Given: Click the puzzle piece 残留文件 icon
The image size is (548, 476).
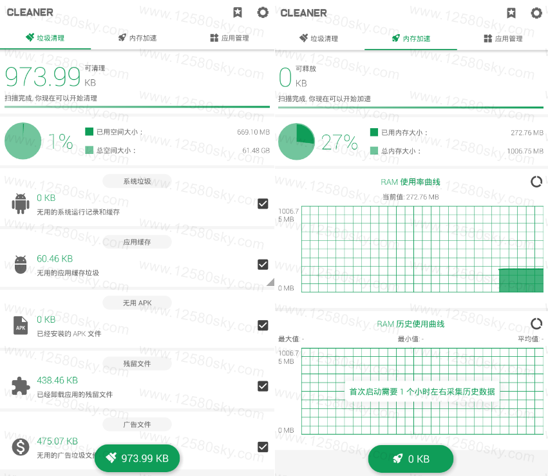Looking at the screenshot, I should click(21, 386).
